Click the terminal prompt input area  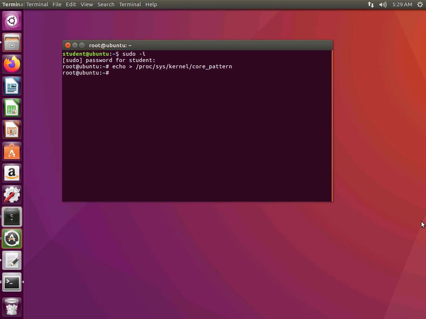[196, 129]
